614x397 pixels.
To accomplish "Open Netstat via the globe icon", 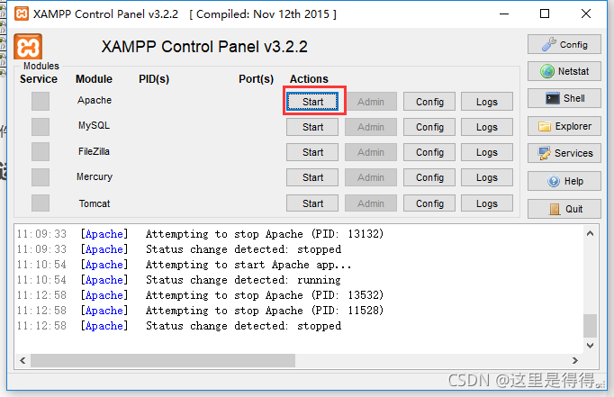I will click(x=564, y=71).
